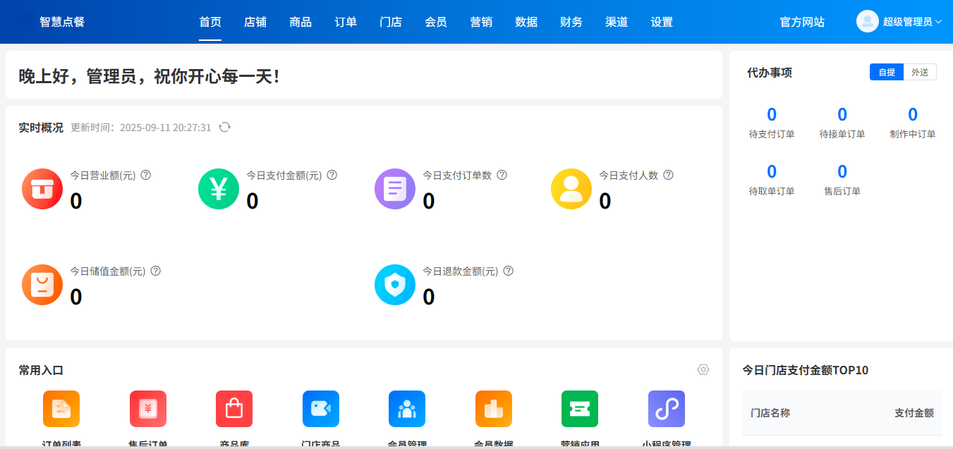Expand the 超级管理员 account dropdown
The image size is (953, 449).
(910, 21)
